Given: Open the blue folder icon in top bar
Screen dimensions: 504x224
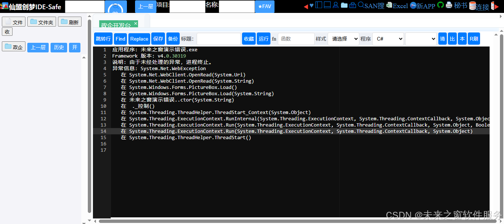Looking at the screenshot, I should tap(344, 5).
